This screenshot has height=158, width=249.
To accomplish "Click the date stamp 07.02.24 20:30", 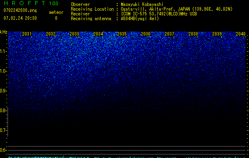I will [x=20, y=18].
